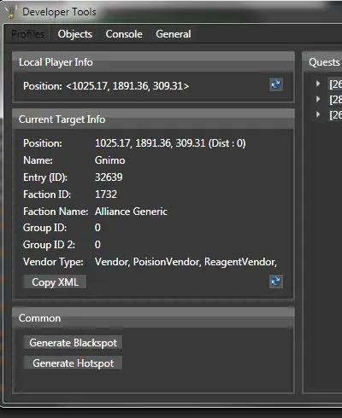Image resolution: width=342 pixels, height=418 pixels.
Task: Switch to the Console tab
Action: (124, 34)
